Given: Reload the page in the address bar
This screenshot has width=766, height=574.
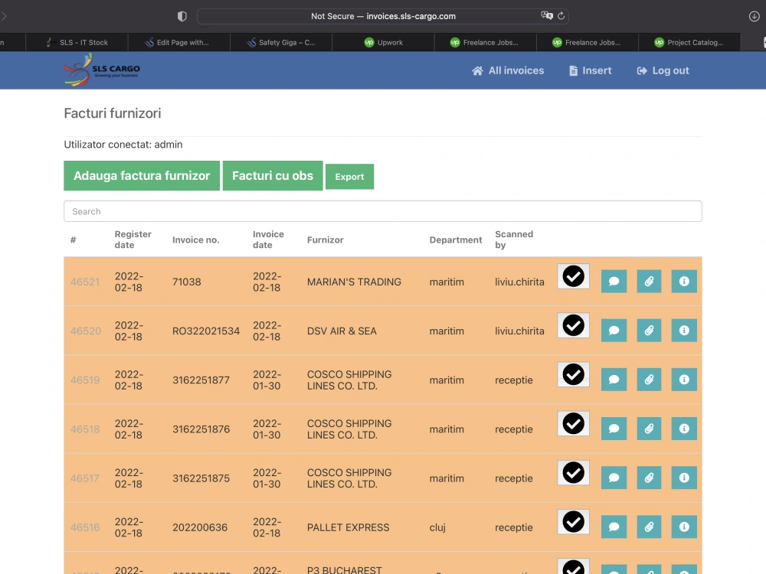Looking at the screenshot, I should point(561,15).
